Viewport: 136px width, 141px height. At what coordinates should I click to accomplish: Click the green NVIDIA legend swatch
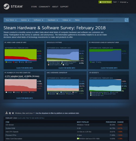(x=6, y=62)
